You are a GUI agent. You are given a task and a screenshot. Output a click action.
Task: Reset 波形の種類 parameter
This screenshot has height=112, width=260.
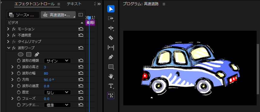pos(81,61)
